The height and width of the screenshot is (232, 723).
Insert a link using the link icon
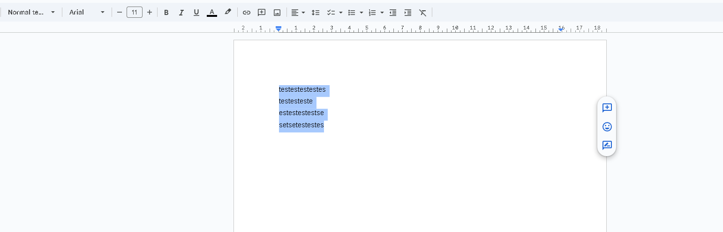(247, 13)
